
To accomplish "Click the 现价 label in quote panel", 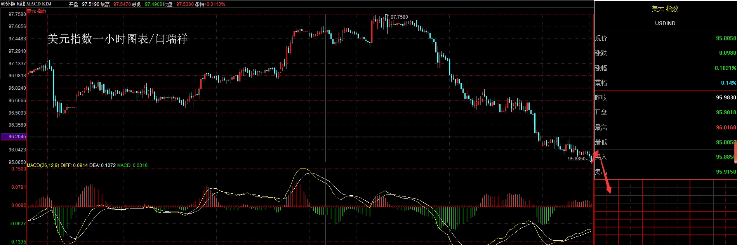I will tap(601, 38).
